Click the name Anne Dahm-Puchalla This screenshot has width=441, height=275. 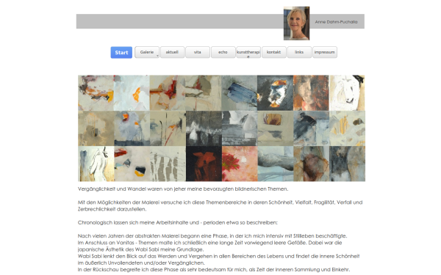336,22
